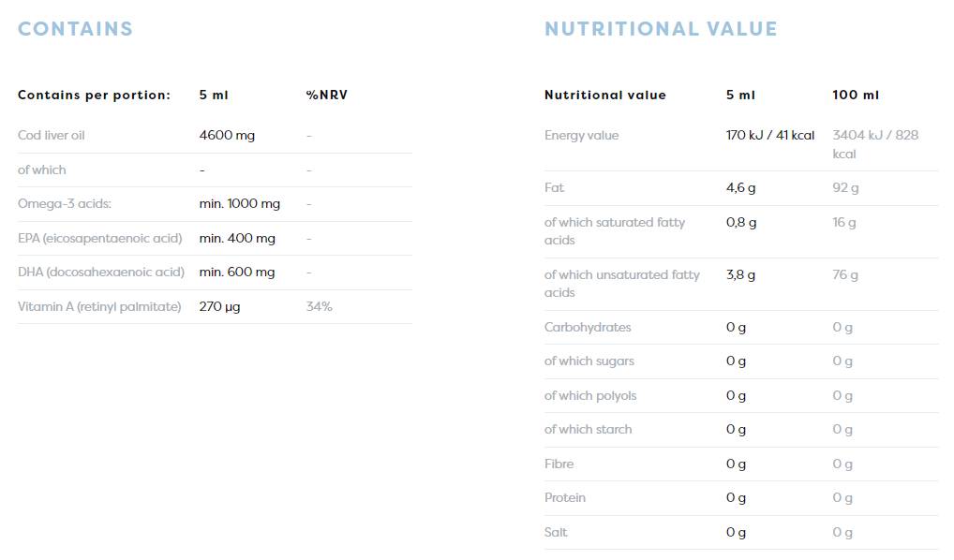954x560 pixels.
Task: Click the min. 600 mg DHA value
Action: click(237, 273)
